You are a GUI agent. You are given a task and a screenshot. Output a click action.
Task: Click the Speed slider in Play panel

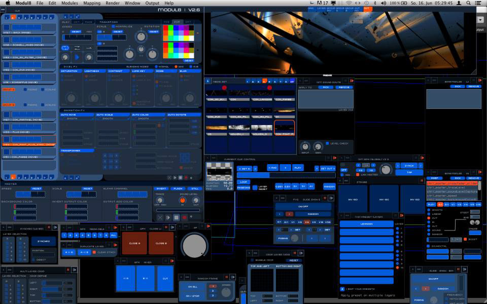[77, 37]
